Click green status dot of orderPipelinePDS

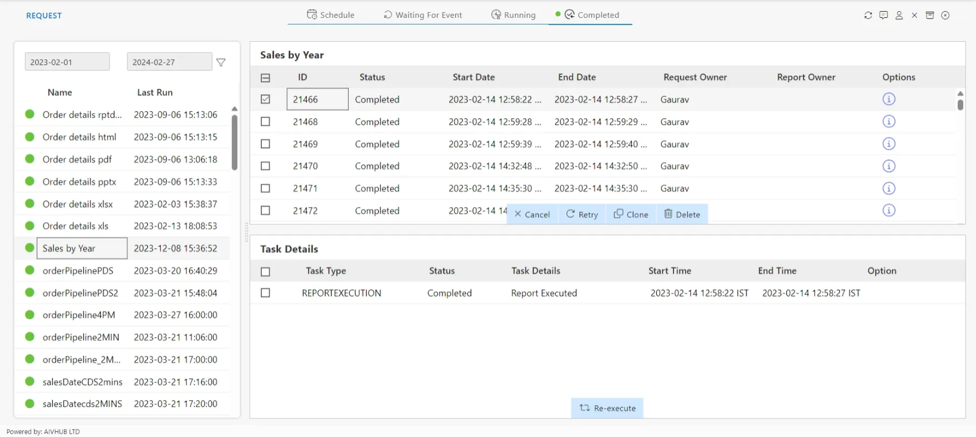30,270
